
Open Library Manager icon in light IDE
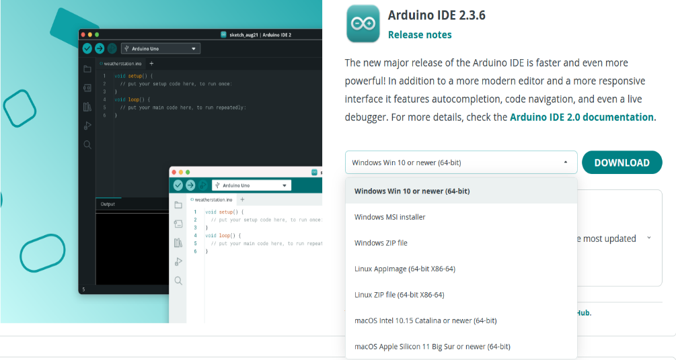(x=178, y=243)
